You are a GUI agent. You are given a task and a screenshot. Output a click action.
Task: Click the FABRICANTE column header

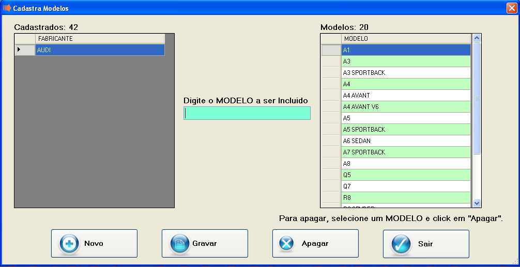tap(100, 39)
